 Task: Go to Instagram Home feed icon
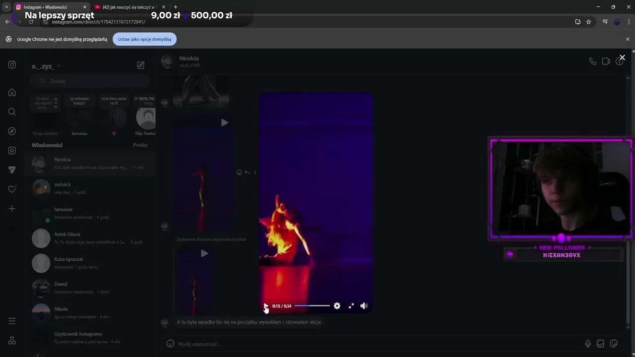tap(12, 92)
